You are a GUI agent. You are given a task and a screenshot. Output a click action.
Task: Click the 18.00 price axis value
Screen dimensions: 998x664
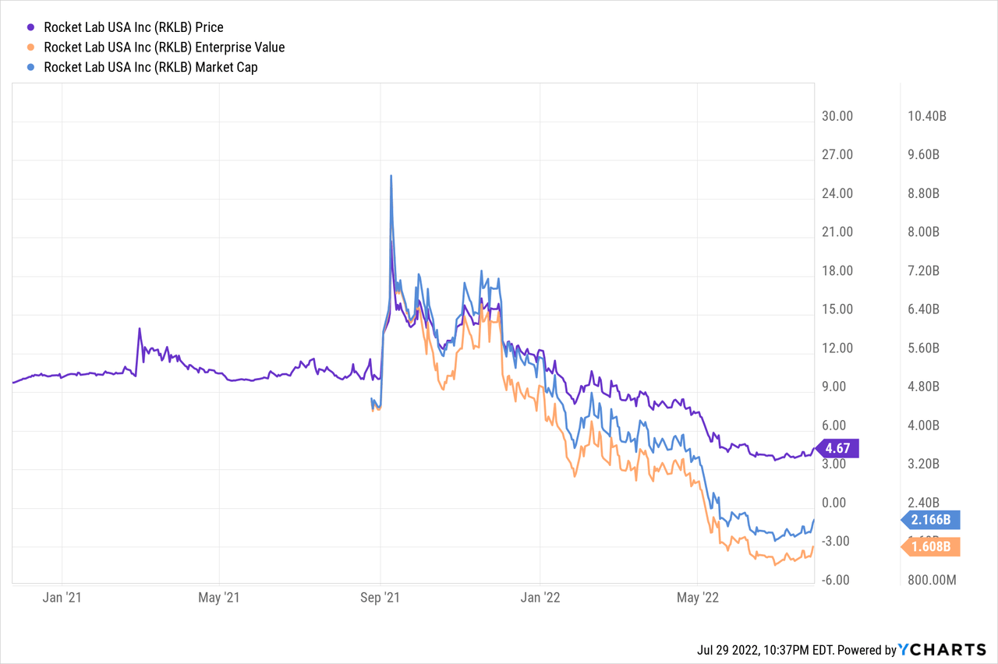coord(838,270)
